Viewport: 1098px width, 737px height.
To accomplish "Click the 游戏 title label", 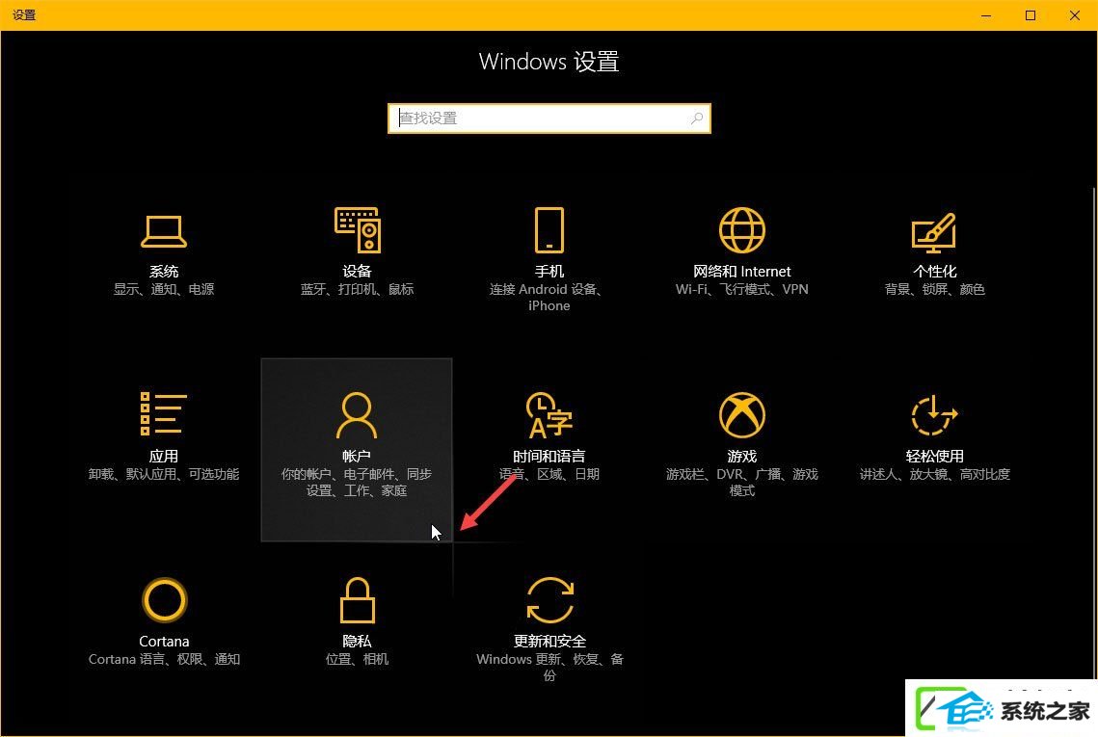I will (742, 456).
